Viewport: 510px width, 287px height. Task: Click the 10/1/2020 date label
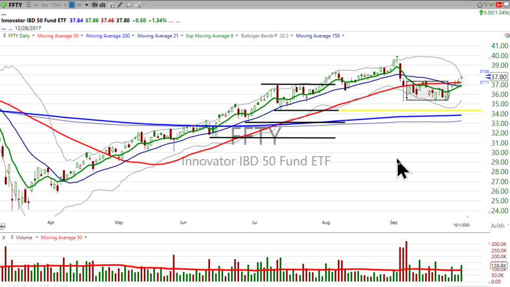pos(462,225)
